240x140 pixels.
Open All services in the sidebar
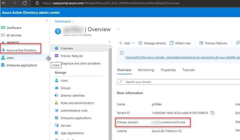pyautogui.click(x=14, y=35)
